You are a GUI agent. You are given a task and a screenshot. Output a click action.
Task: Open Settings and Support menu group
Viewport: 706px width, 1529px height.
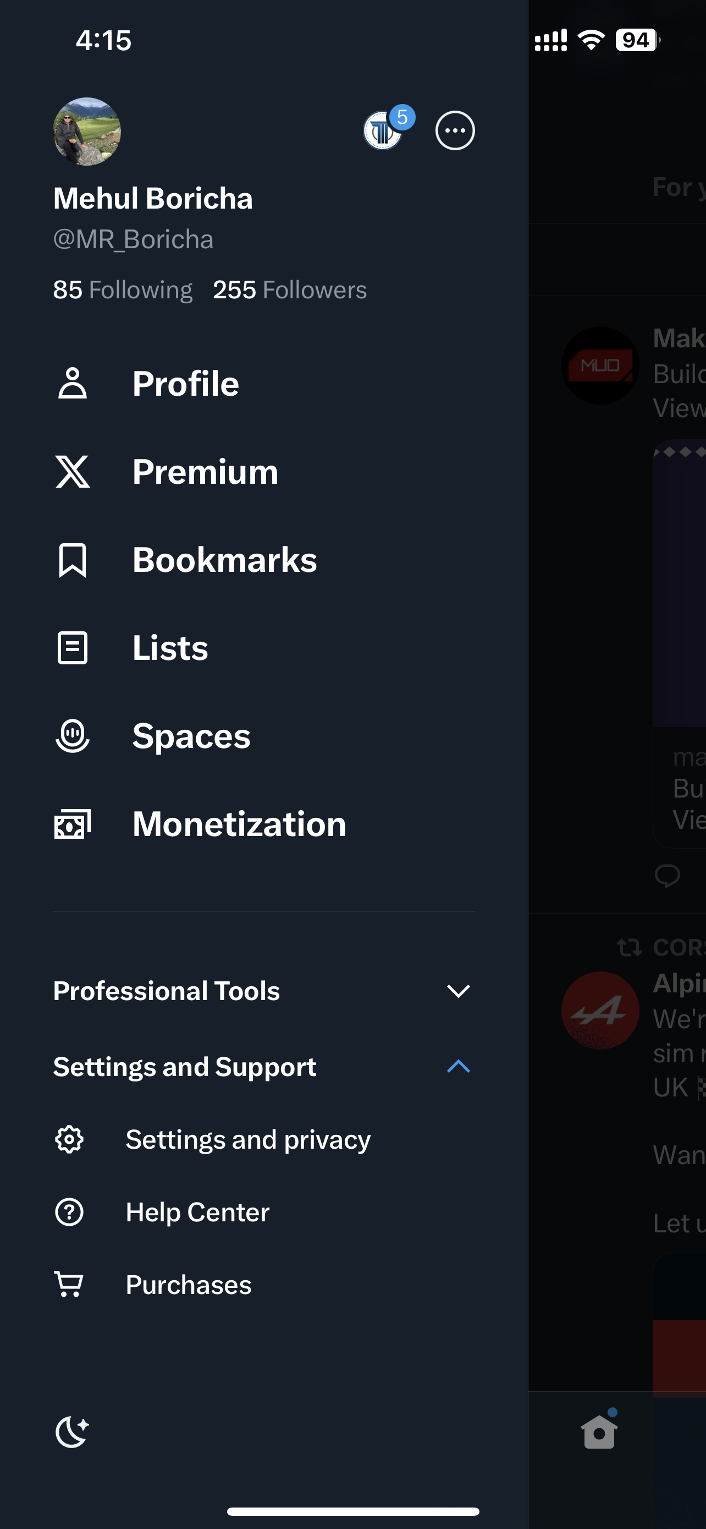[185, 1066]
